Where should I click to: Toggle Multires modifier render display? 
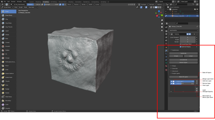point(189,34)
